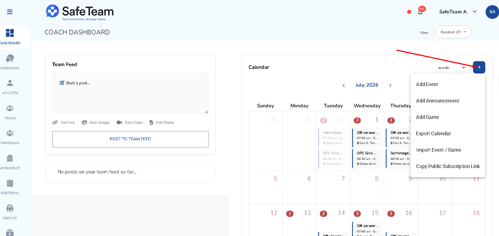Click the Calendar heading
499x236 pixels.
259,67
